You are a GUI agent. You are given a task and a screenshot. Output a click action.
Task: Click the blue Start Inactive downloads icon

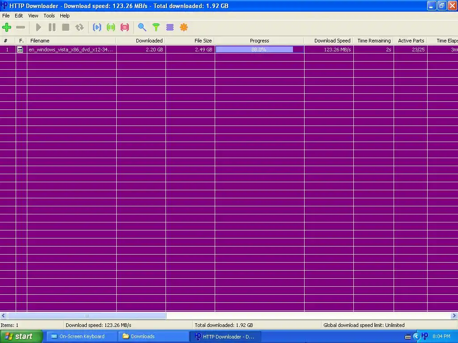97,27
